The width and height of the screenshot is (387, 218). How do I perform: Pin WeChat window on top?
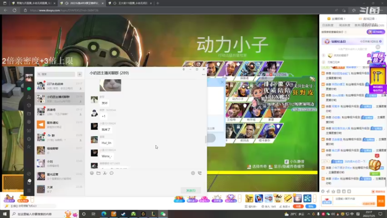tap(184, 69)
